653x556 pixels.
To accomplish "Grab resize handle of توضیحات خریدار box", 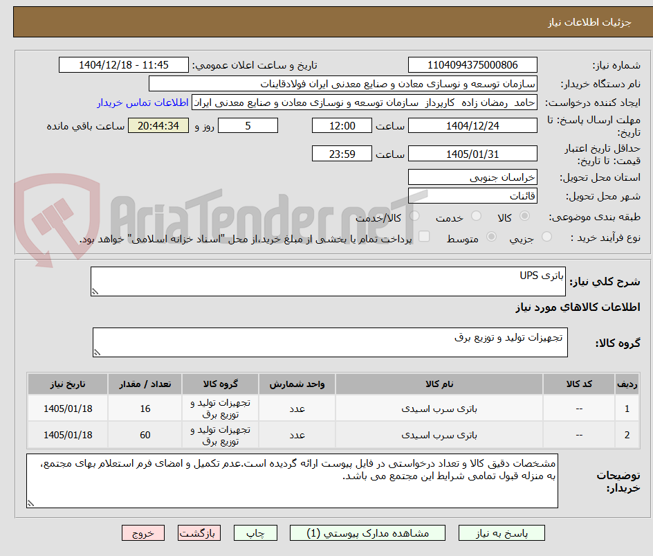I will click(30, 503).
